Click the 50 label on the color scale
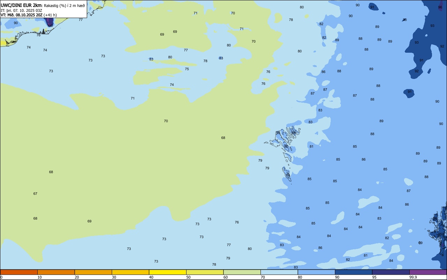The width and height of the screenshot is (447, 280). click(x=188, y=277)
